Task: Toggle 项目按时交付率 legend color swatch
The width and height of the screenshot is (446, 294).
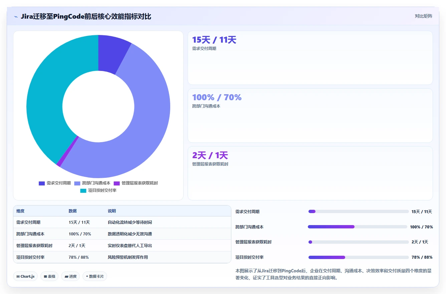Action: coord(83,191)
